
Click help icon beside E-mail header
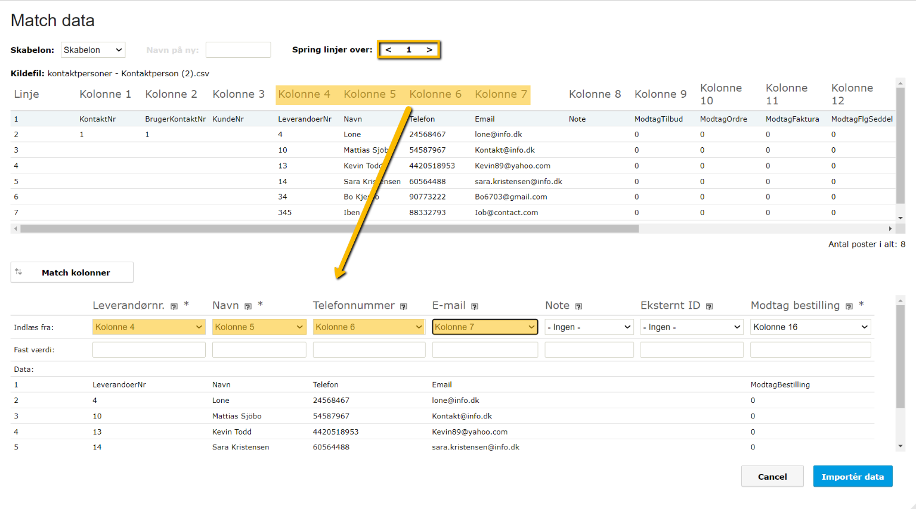(475, 306)
